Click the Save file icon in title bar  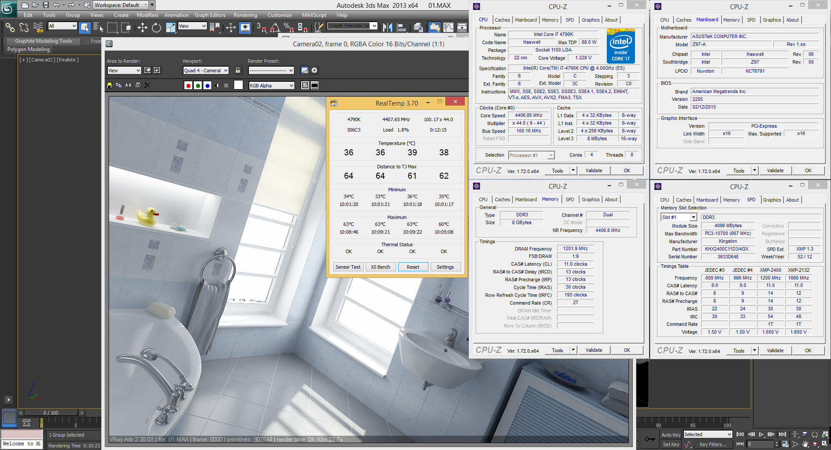[46, 5]
